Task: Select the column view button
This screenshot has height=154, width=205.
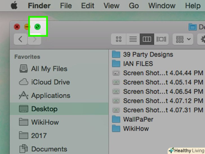Action: (147, 39)
